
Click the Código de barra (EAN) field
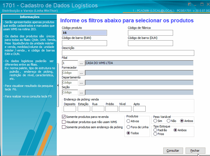tap(84, 43)
